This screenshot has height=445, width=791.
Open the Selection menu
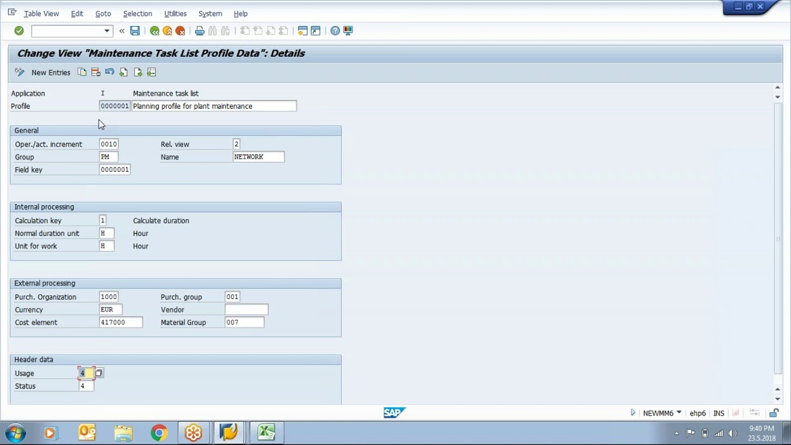pyautogui.click(x=137, y=14)
